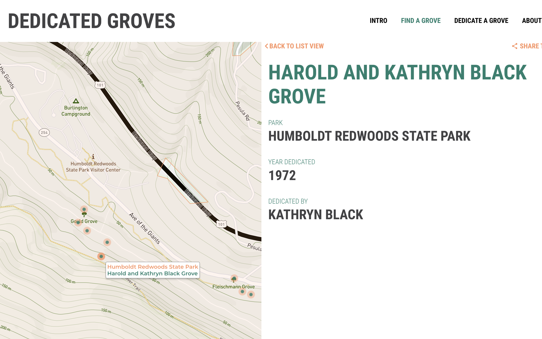The width and height of the screenshot is (542, 339).
Task: Click upper Highway 101 shield near Burlington
Action: tap(100, 85)
